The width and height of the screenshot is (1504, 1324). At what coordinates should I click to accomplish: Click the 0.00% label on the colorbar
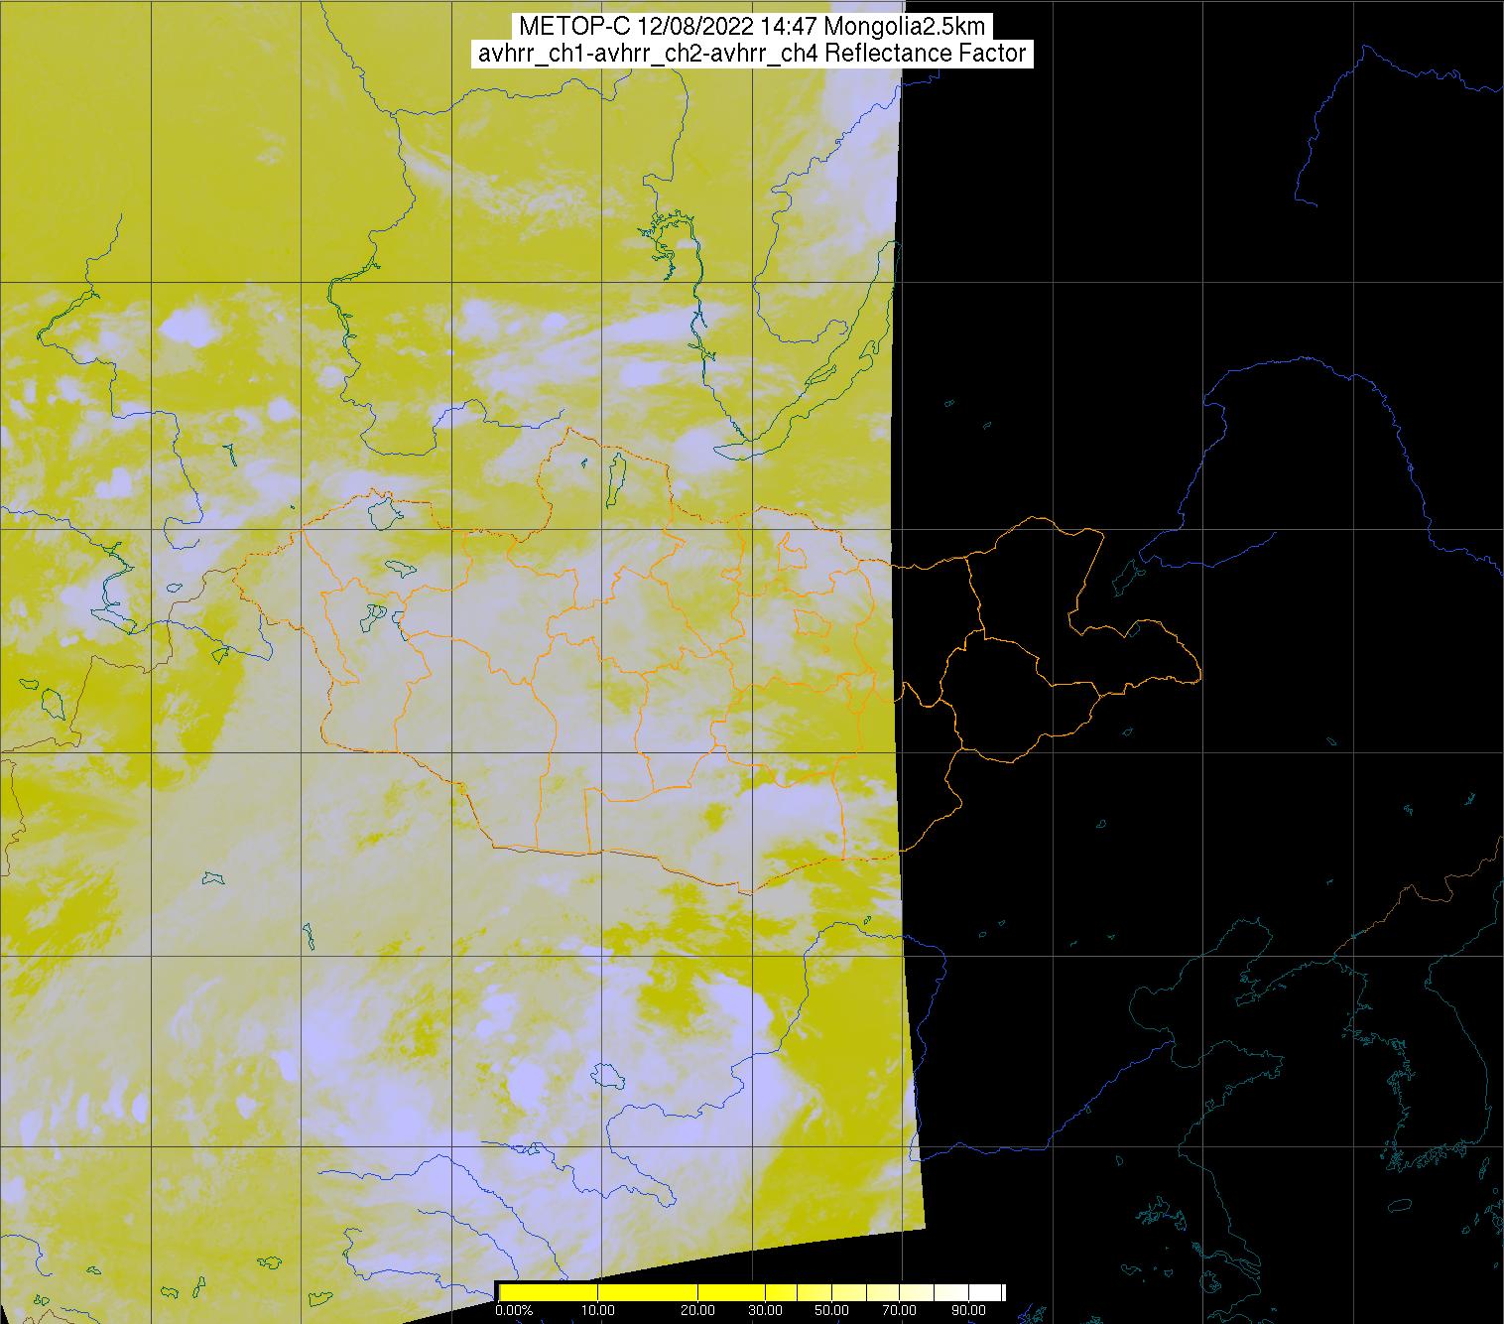(514, 1310)
